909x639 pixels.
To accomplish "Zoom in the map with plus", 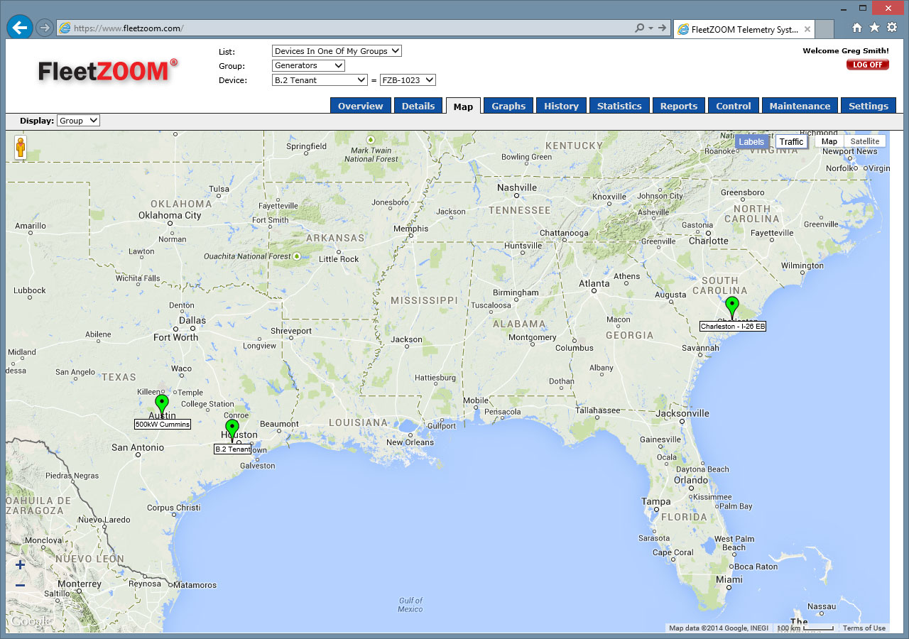I will 20,565.
